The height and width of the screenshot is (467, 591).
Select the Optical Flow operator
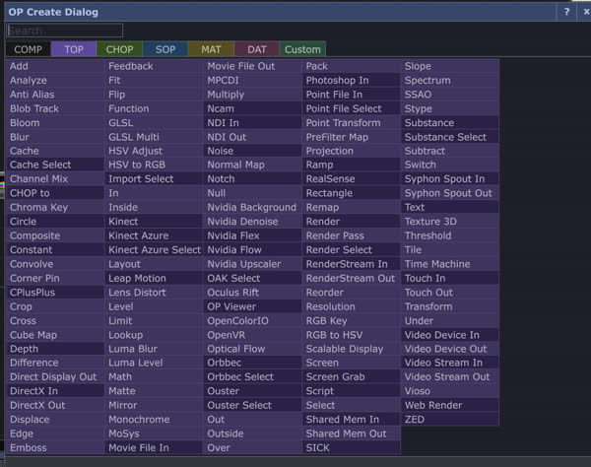tap(252, 349)
